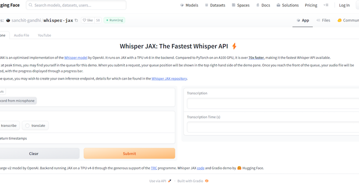Viewport: 359px width, 187px height.
Task: Open sanchit-gandhi user profile
Action: (x=26, y=20)
